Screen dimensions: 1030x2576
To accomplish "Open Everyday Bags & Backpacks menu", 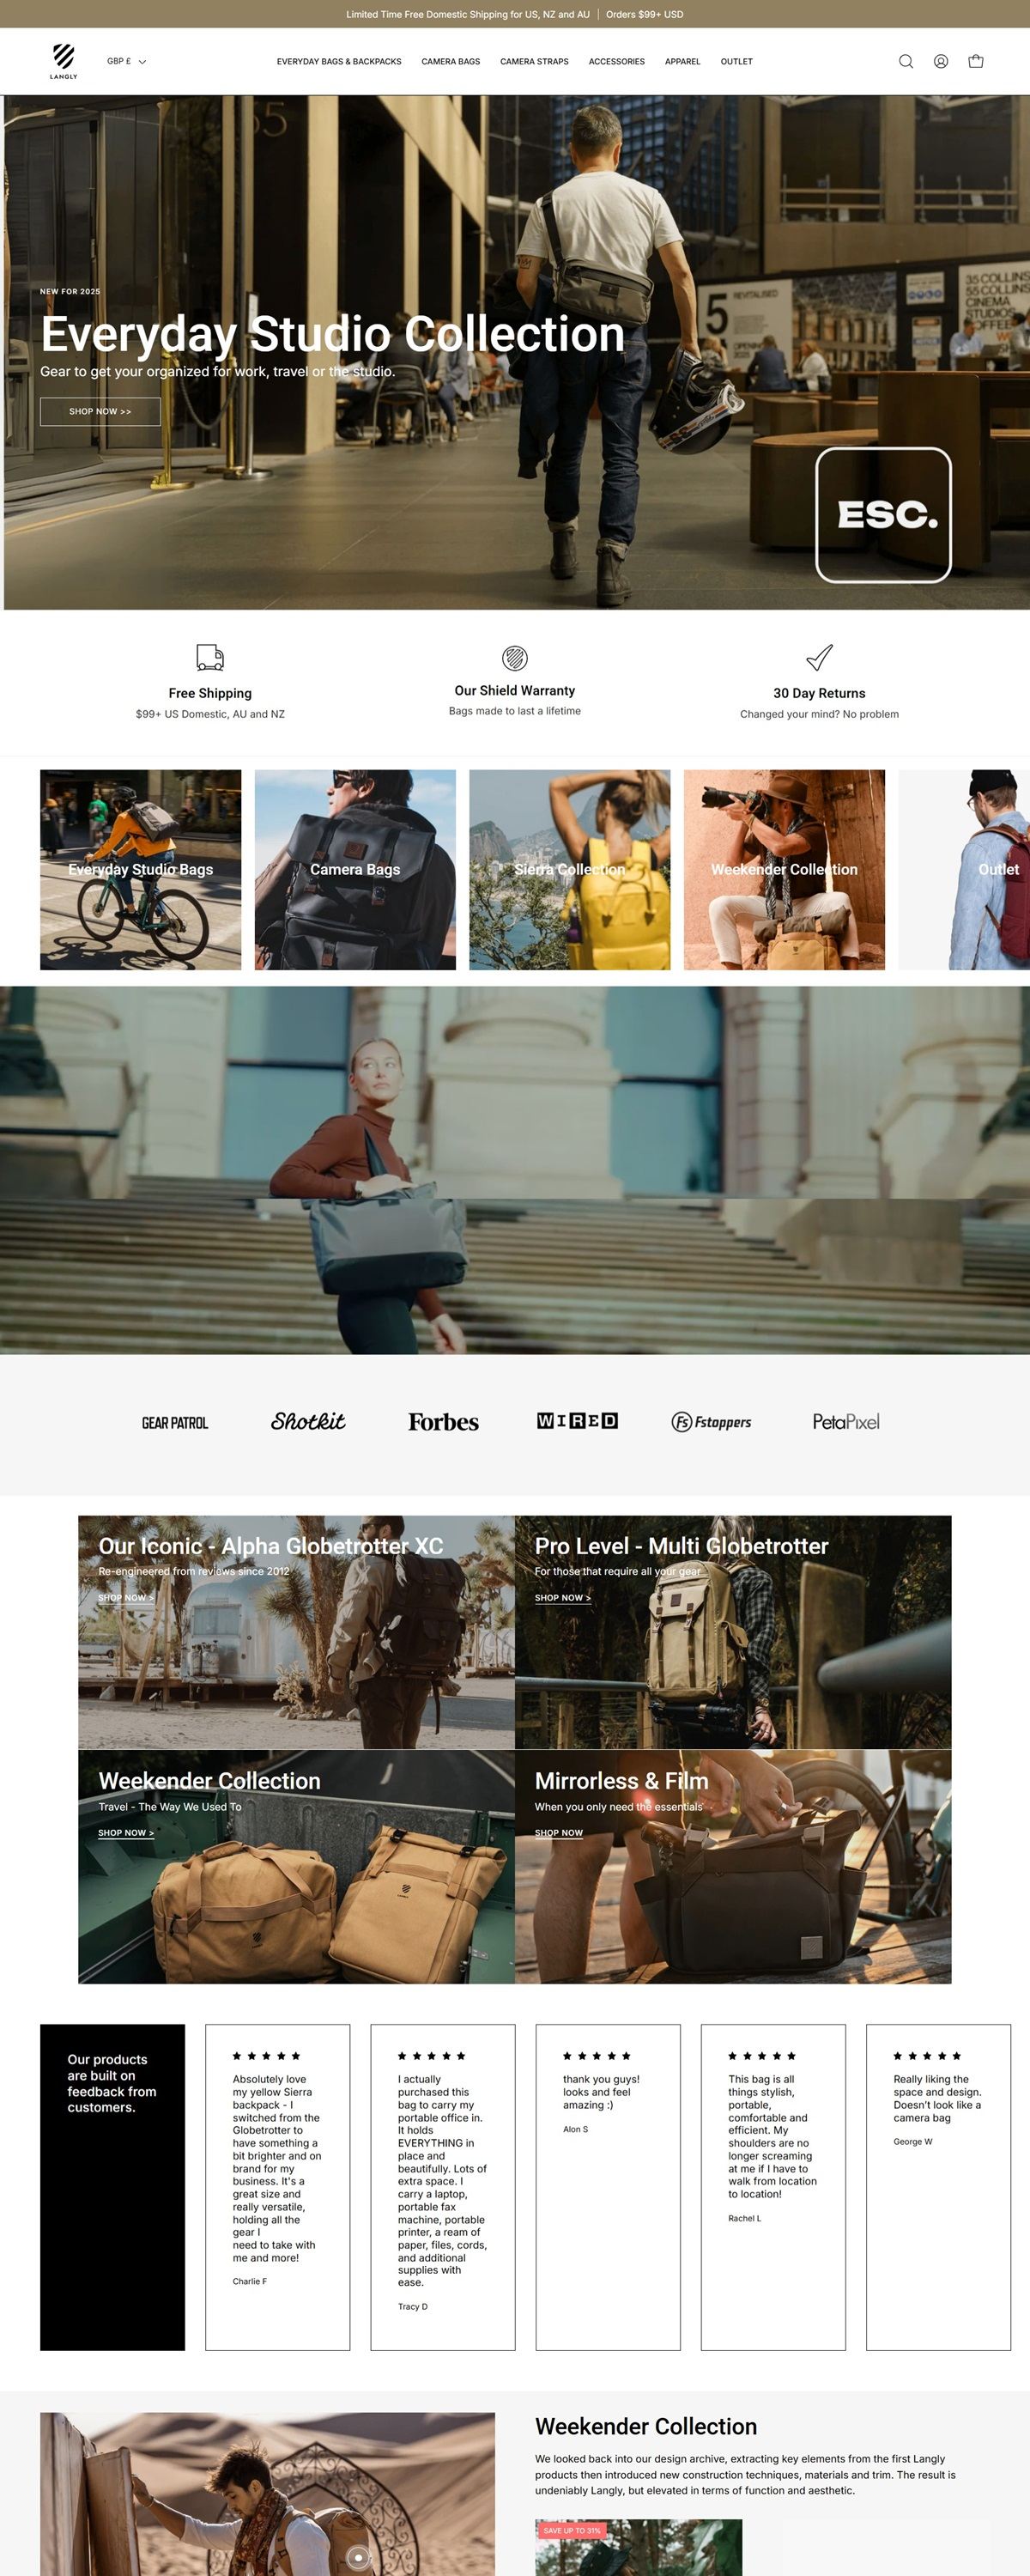I will (339, 62).
